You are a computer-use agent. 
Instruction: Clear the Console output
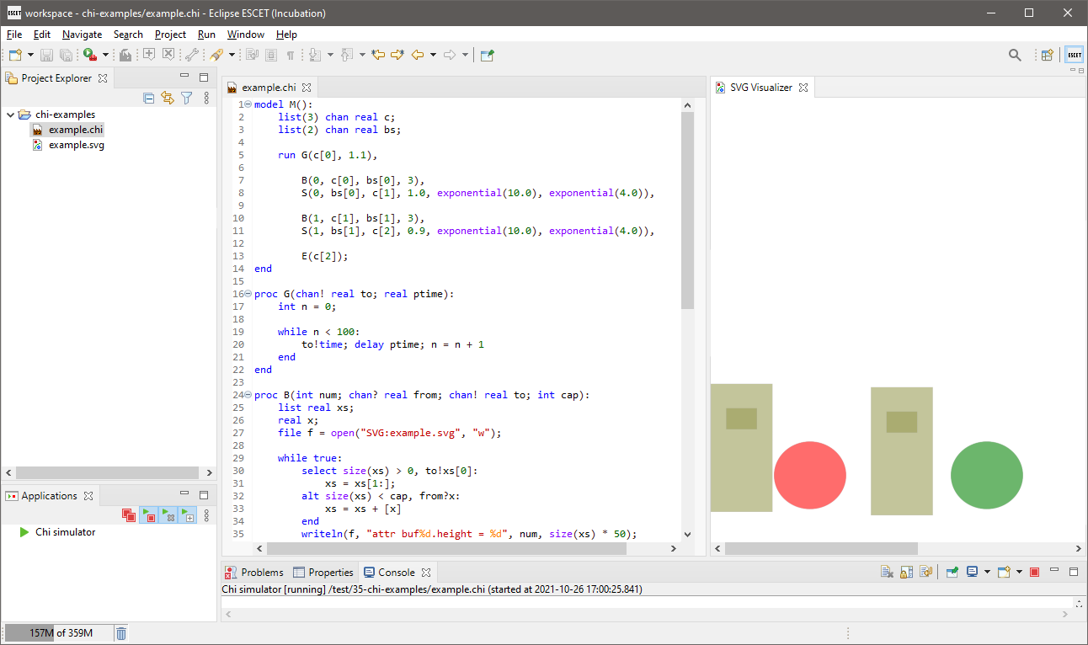click(887, 571)
